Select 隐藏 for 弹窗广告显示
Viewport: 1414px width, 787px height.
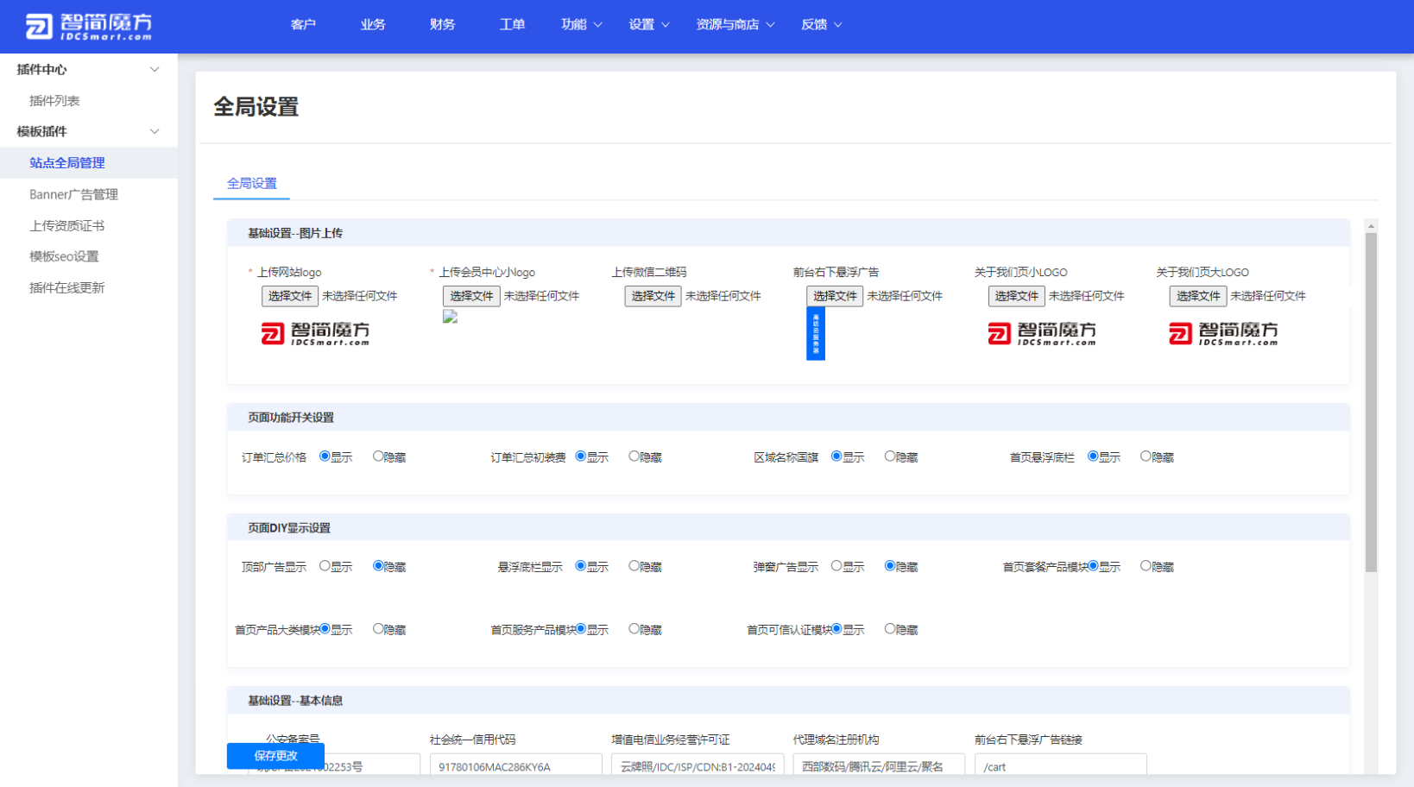coord(890,566)
